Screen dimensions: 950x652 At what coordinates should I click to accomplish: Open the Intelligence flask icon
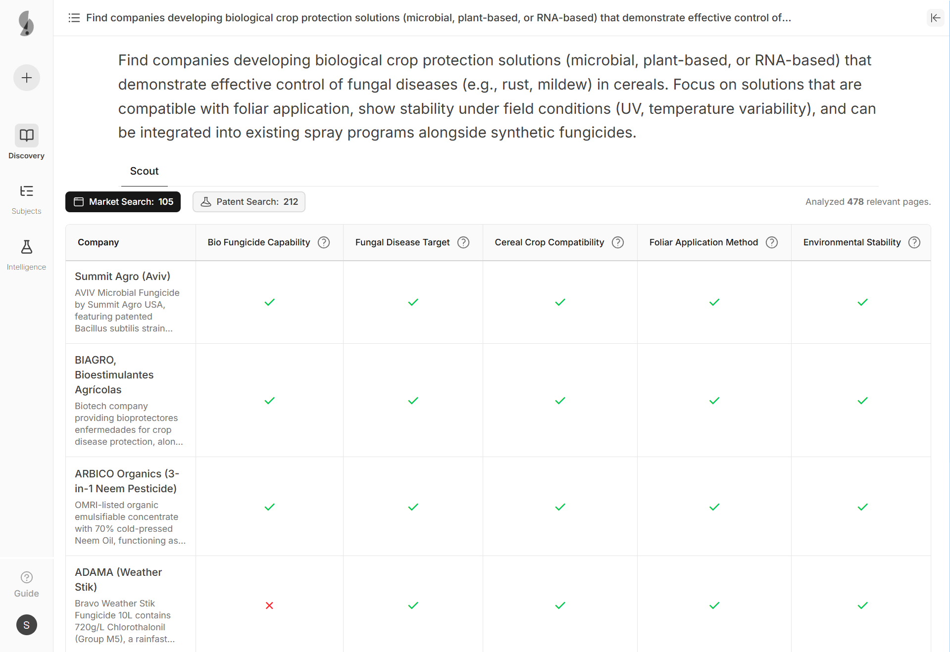[27, 247]
